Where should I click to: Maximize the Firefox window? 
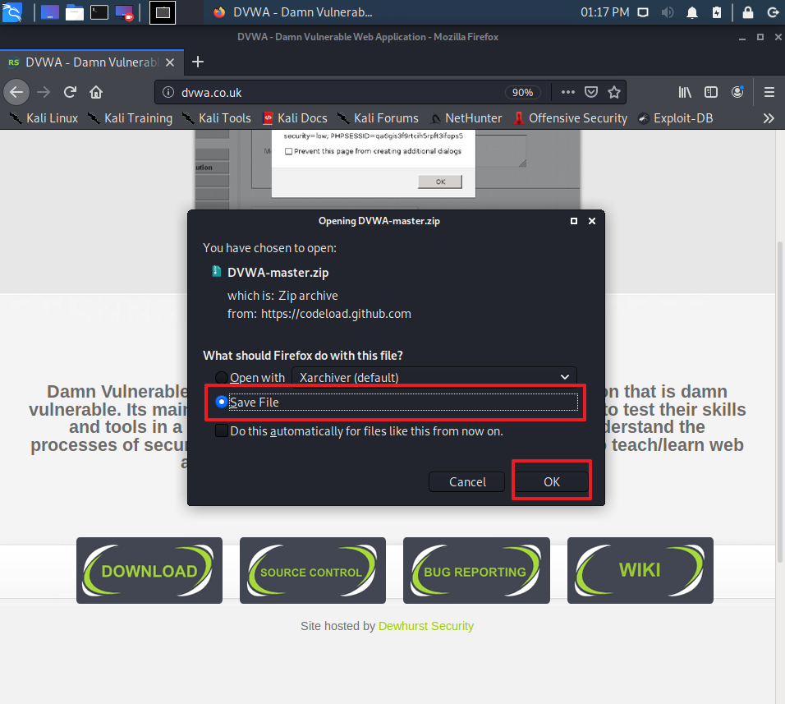(760, 37)
